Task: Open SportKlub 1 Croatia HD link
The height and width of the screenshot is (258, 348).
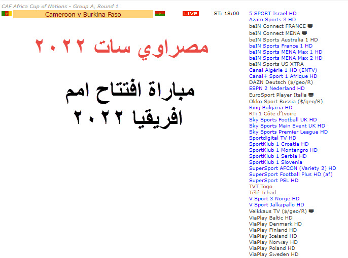Action: (279, 144)
